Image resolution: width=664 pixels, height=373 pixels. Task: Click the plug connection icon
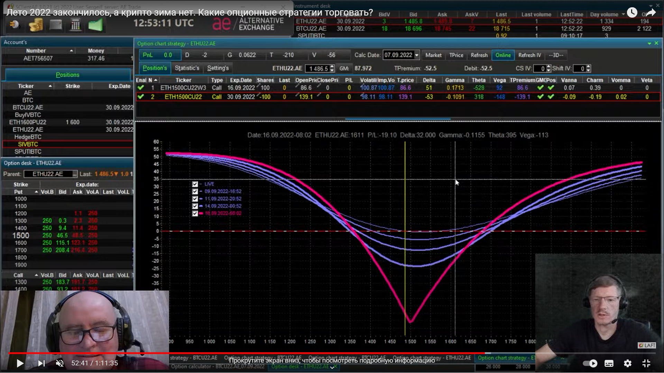[x=15, y=25]
